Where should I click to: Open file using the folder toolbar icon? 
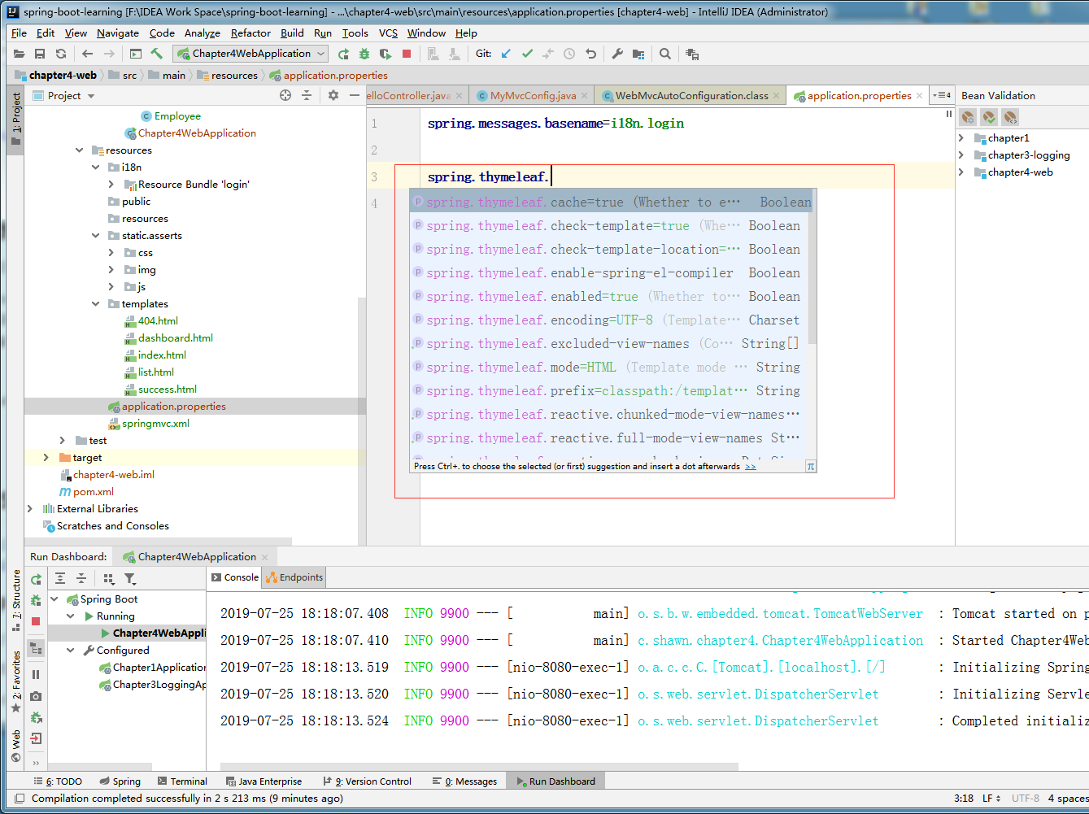[x=19, y=54]
